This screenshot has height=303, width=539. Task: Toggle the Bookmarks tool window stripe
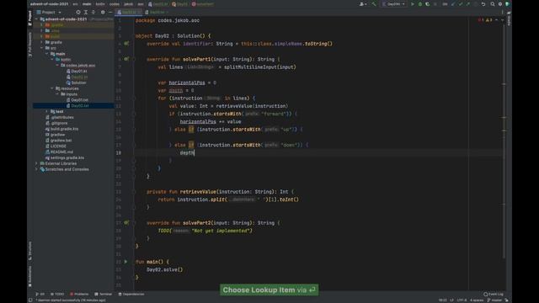point(30,277)
